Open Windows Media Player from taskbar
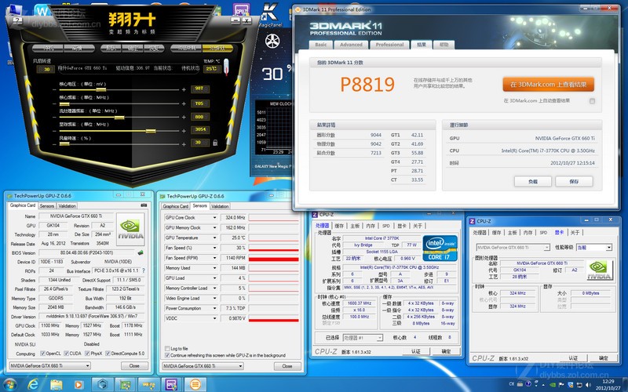 coord(78,385)
